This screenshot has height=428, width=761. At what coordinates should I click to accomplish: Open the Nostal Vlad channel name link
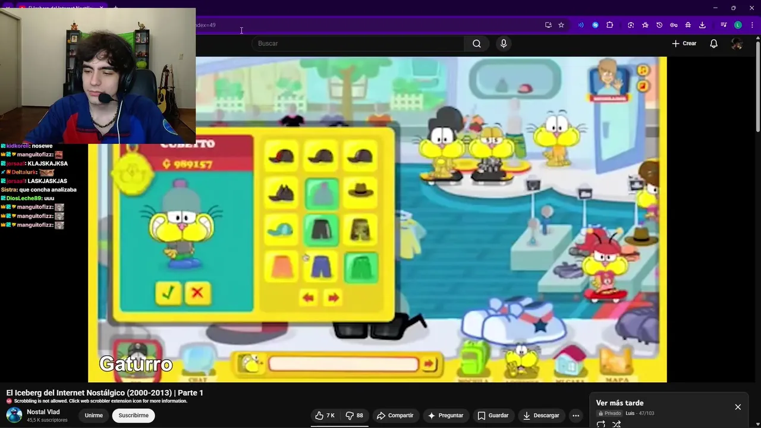(x=43, y=412)
